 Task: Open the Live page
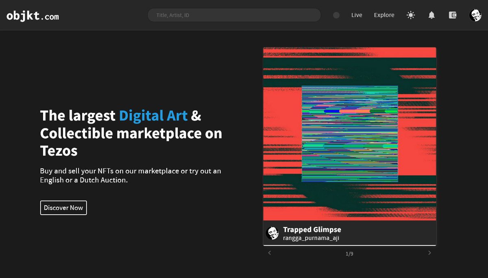(357, 15)
